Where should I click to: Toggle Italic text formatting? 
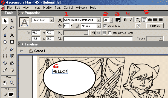131,20
